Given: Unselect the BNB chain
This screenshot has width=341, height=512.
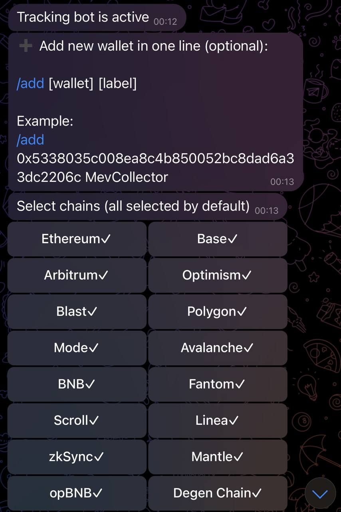Looking at the screenshot, I should pyautogui.click(x=76, y=384).
